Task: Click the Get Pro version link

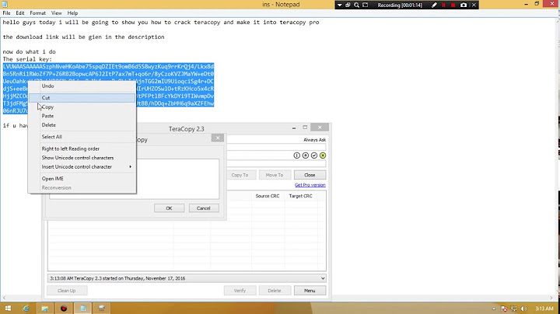Action: tap(310, 185)
